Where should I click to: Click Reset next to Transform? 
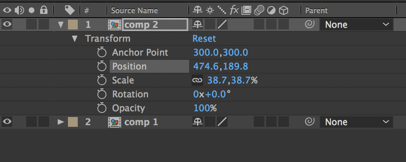click(204, 38)
